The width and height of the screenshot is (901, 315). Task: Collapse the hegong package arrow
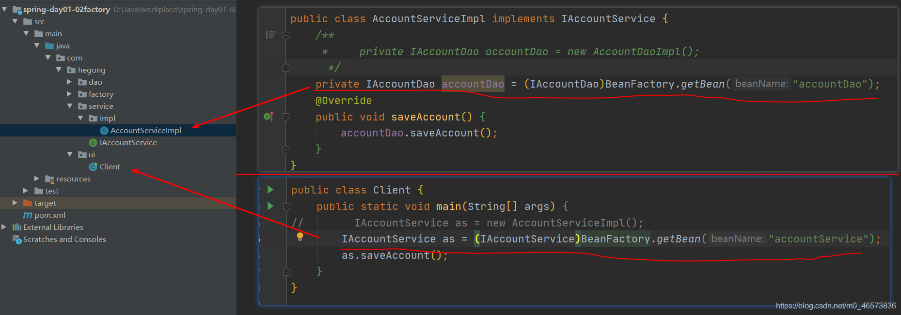click(59, 70)
